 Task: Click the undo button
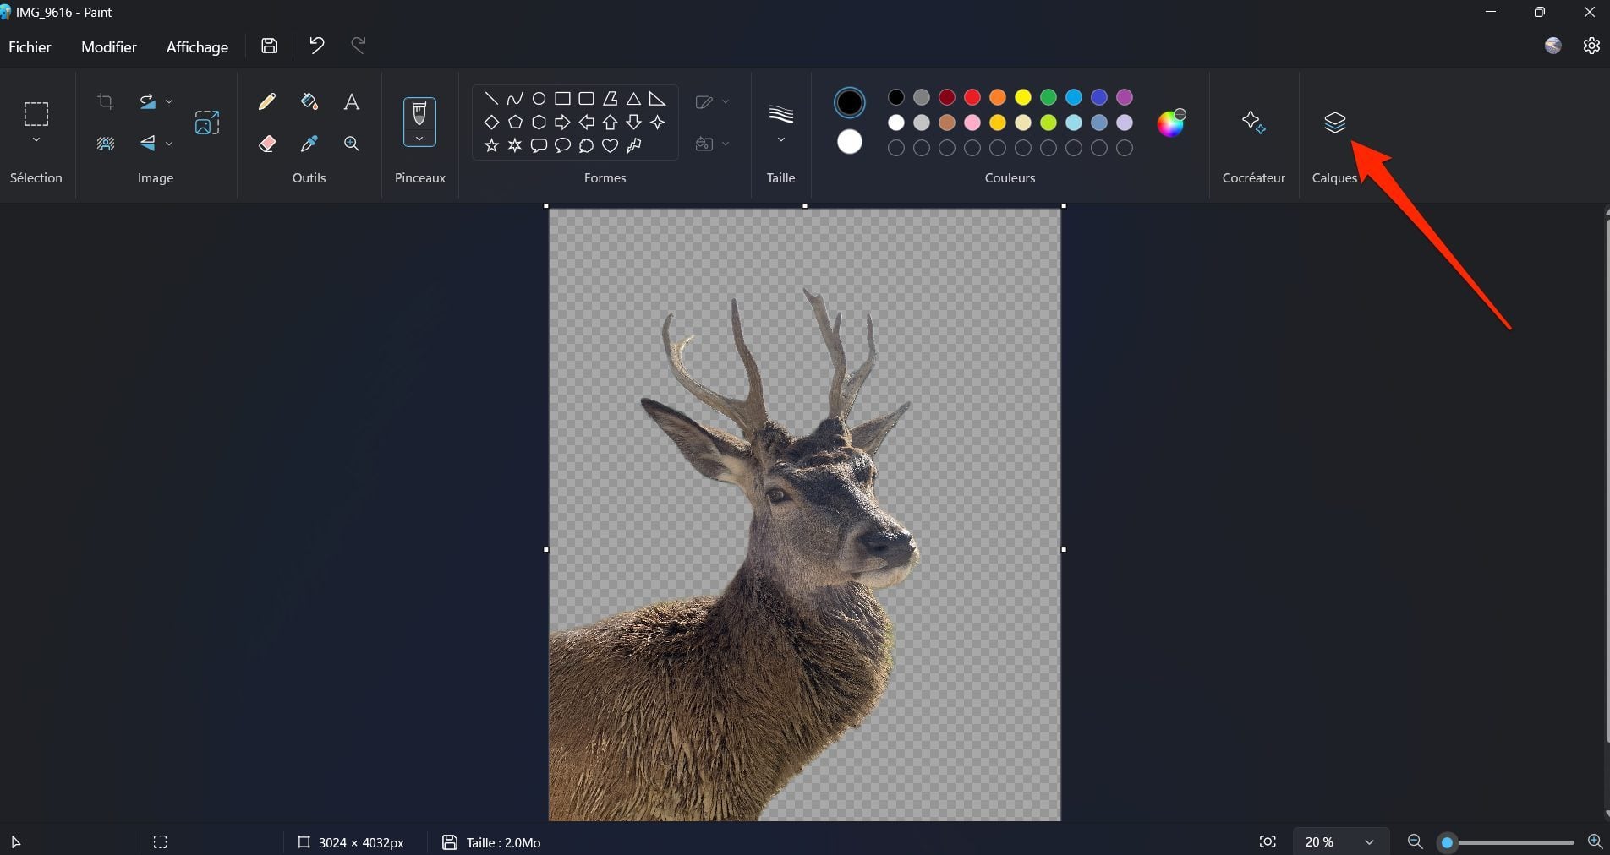pos(317,46)
